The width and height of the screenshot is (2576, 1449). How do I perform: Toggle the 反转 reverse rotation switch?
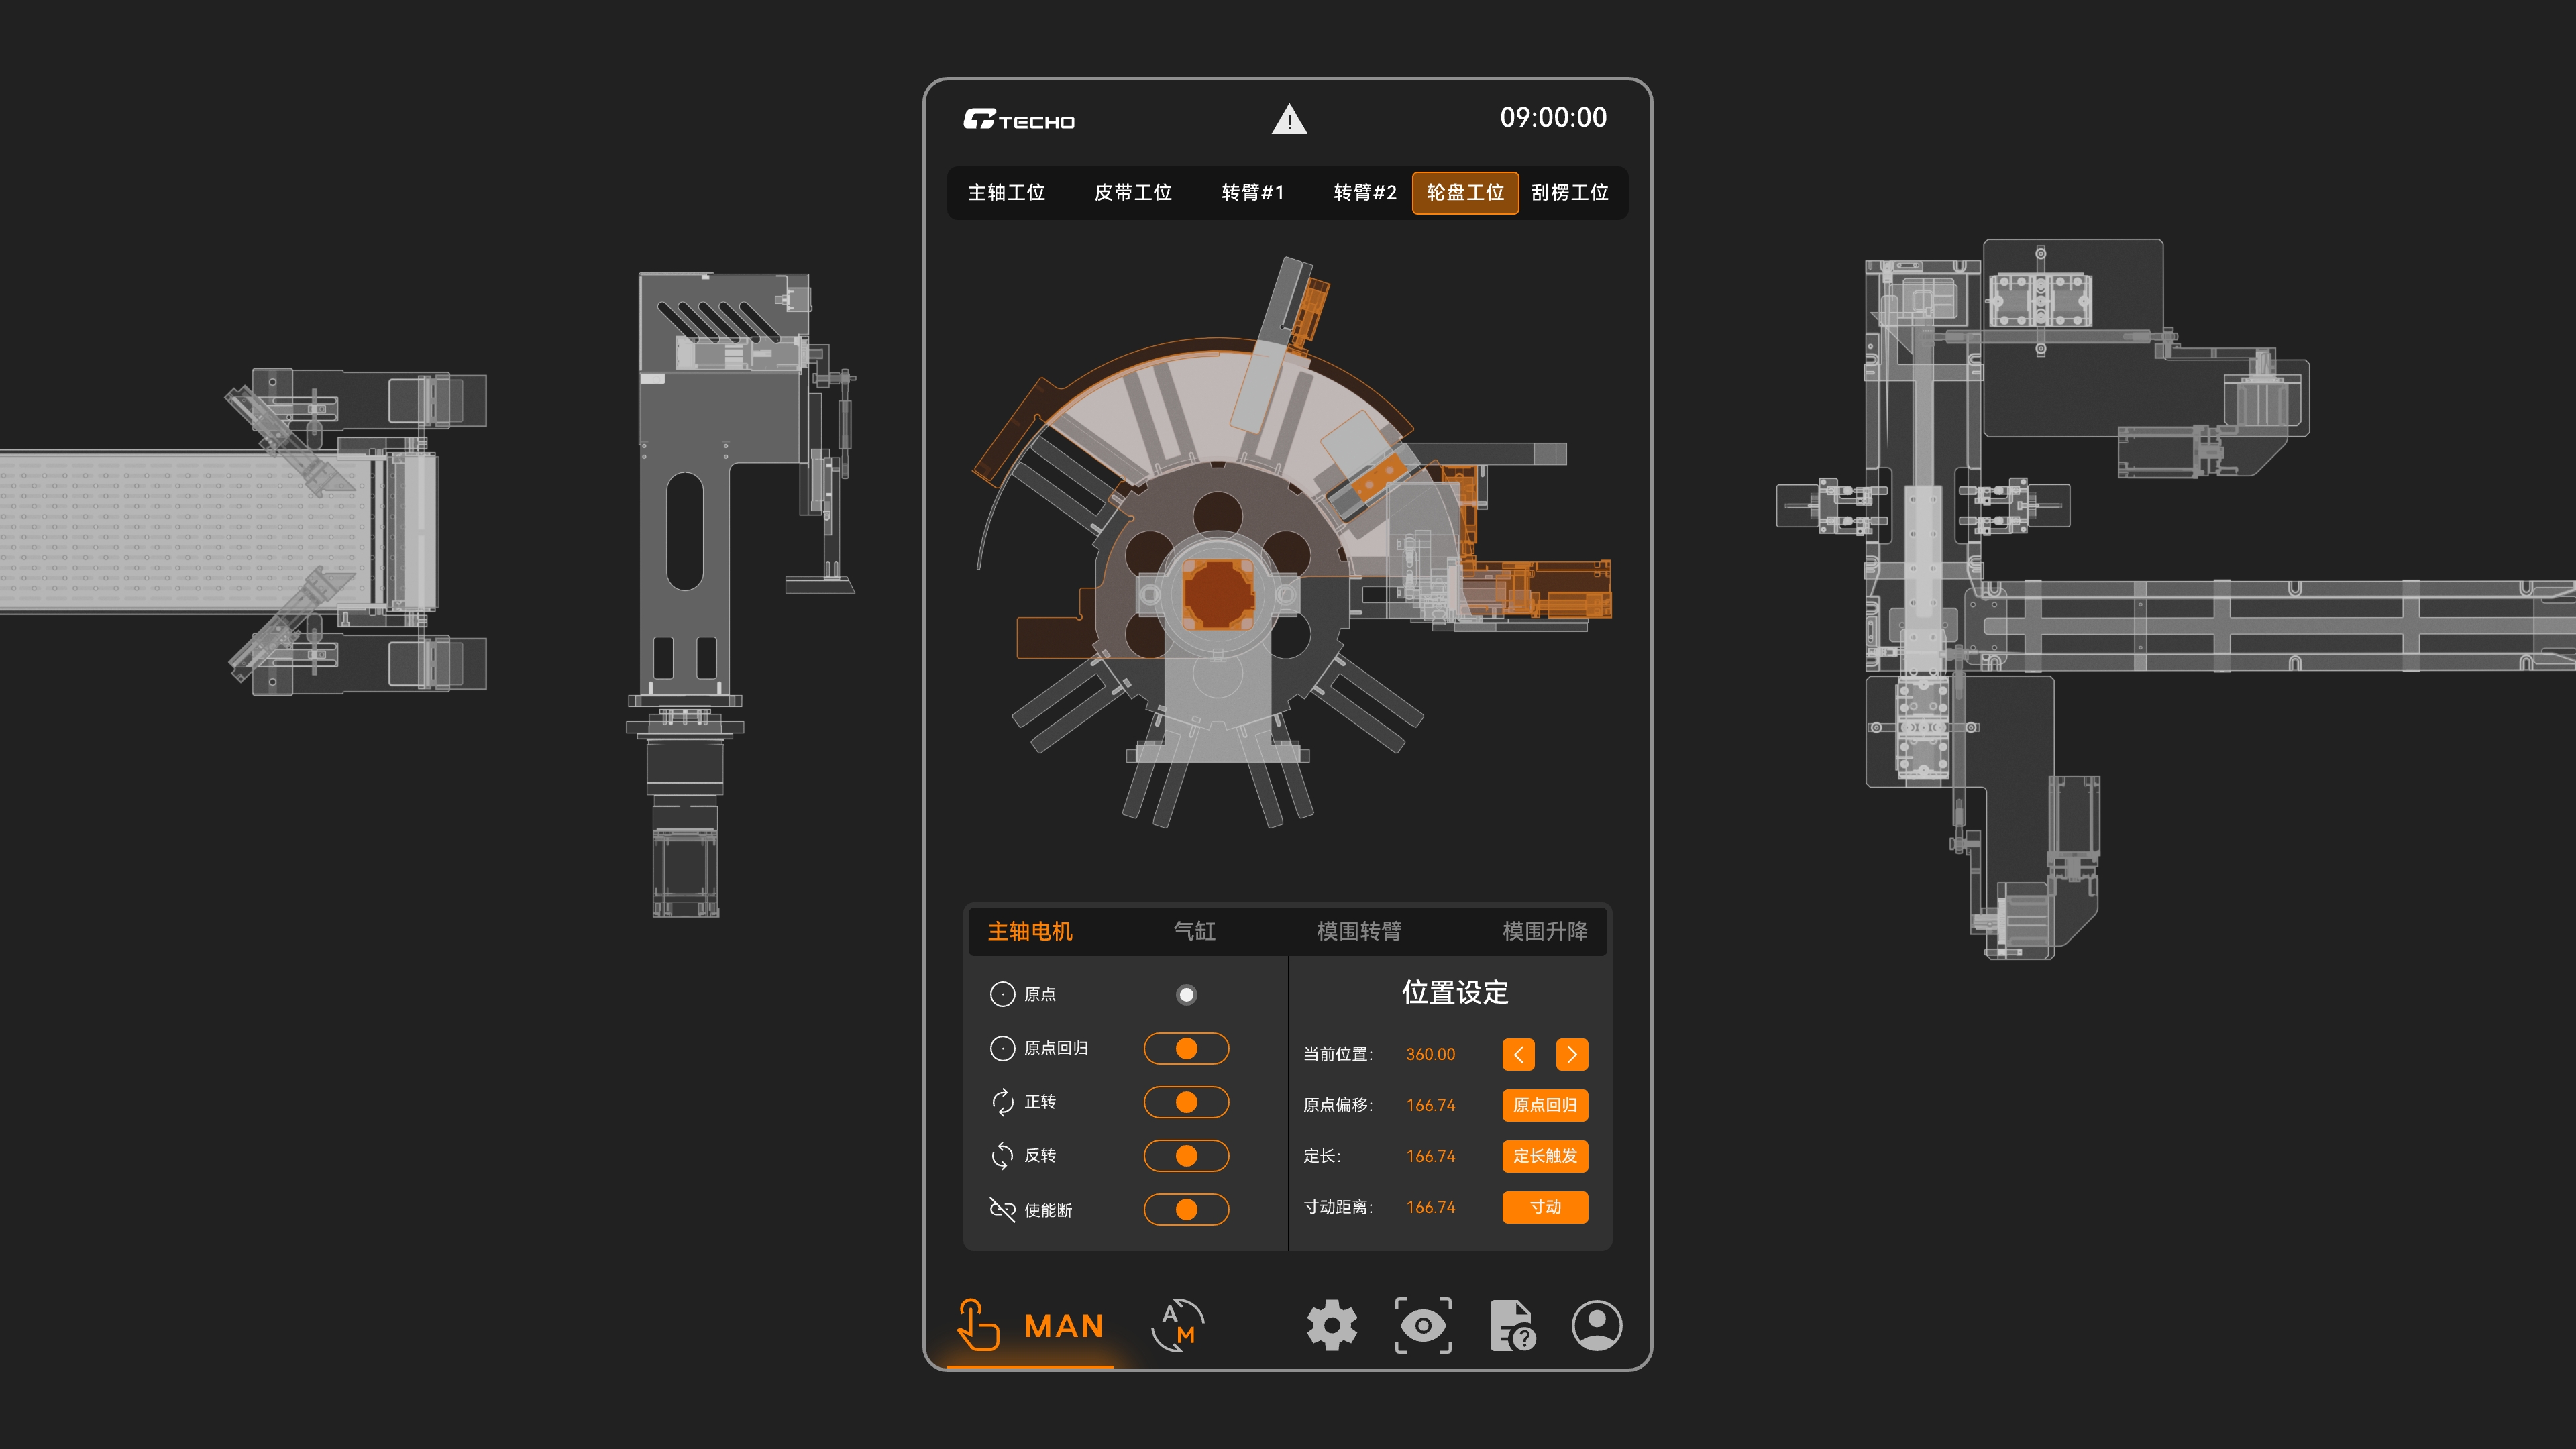coord(1186,1156)
